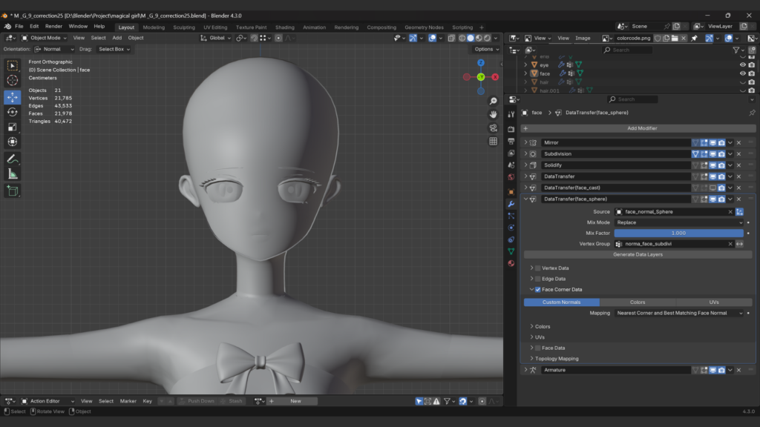The width and height of the screenshot is (760, 427).
Task: Open the Render menu
Action: pyautogui.click(x=53, y=26)
